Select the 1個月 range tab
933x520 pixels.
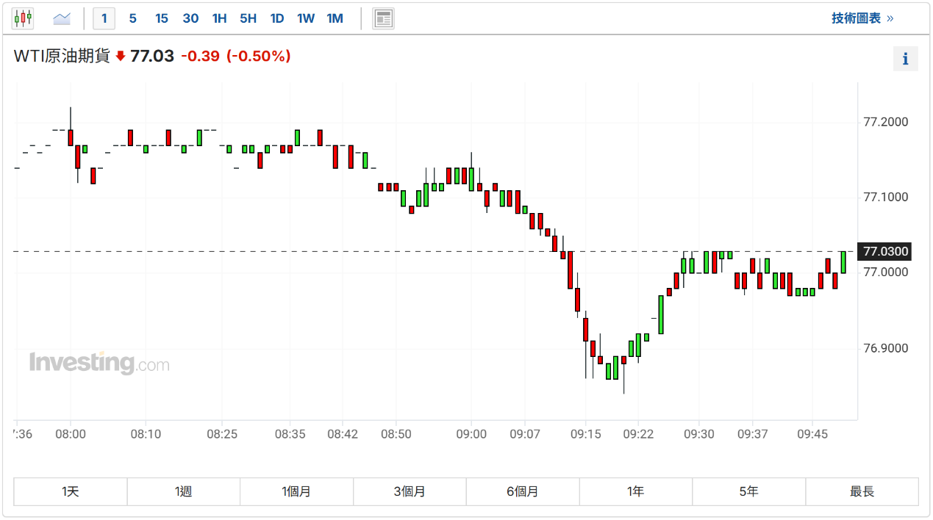[x=296, y=491]
